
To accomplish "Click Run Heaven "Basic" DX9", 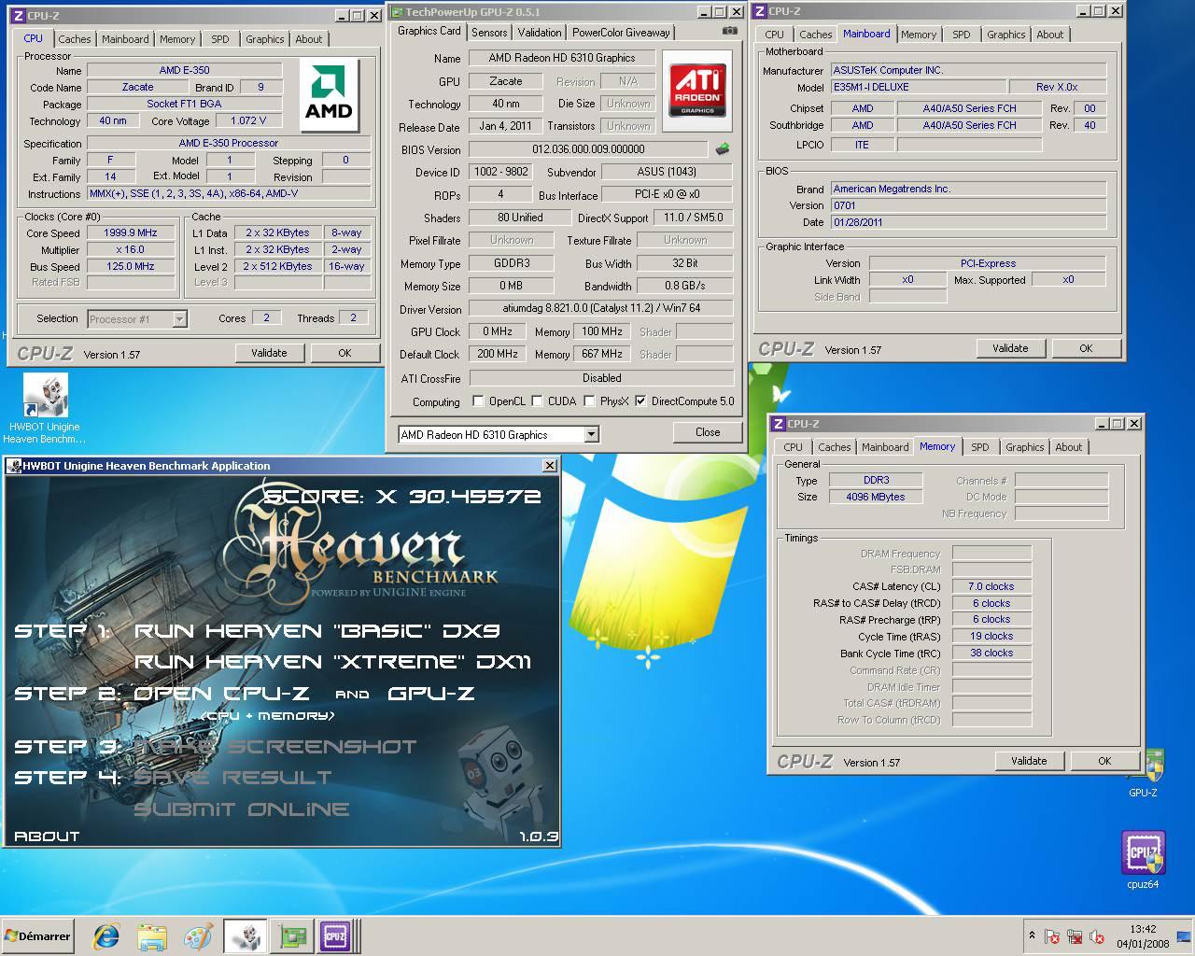I will (317, 631).
